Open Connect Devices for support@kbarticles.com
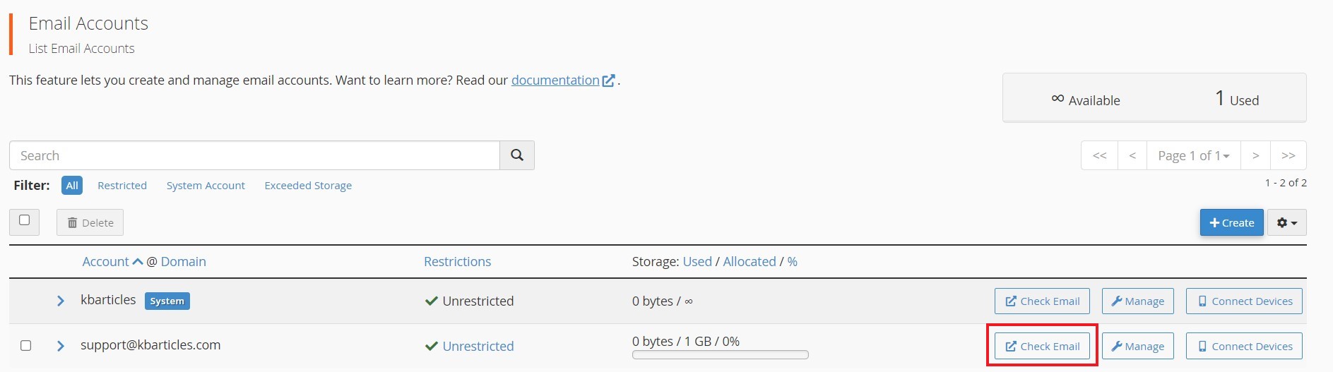The image size is (1333, 372). click(x=1244, y=346)
